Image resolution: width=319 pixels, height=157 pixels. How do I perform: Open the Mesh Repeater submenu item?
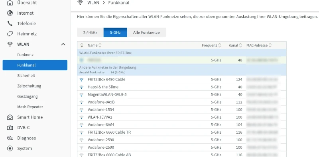pos(30,107)
